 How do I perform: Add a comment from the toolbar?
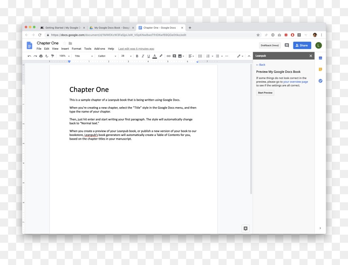pos(174,56)
